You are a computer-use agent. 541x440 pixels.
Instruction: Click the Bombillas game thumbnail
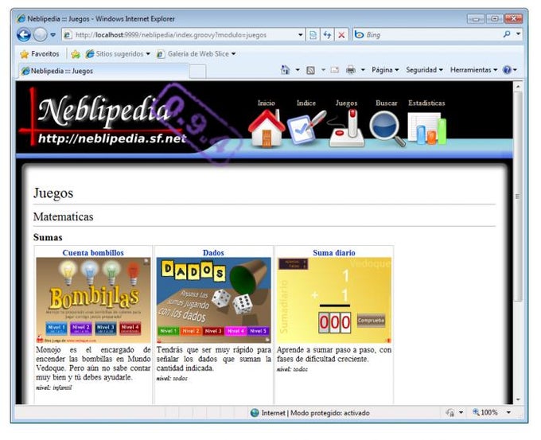coord(93,300)
